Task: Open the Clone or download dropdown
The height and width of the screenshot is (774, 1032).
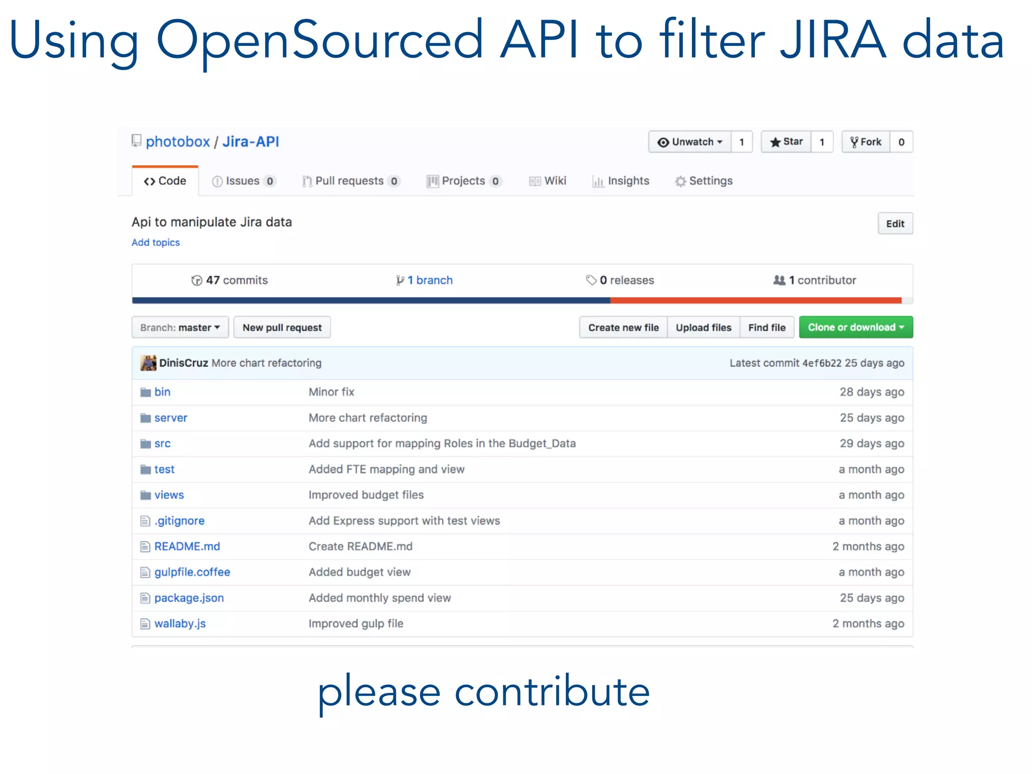Action: pyautogui.click(x=856, y=328)
